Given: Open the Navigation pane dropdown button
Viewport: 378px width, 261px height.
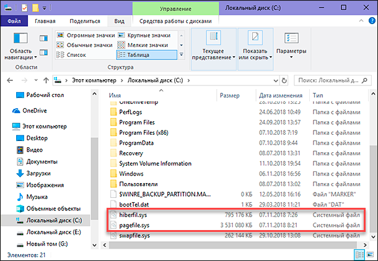Looking at the screenshot, I should click(x=20, y=46).
